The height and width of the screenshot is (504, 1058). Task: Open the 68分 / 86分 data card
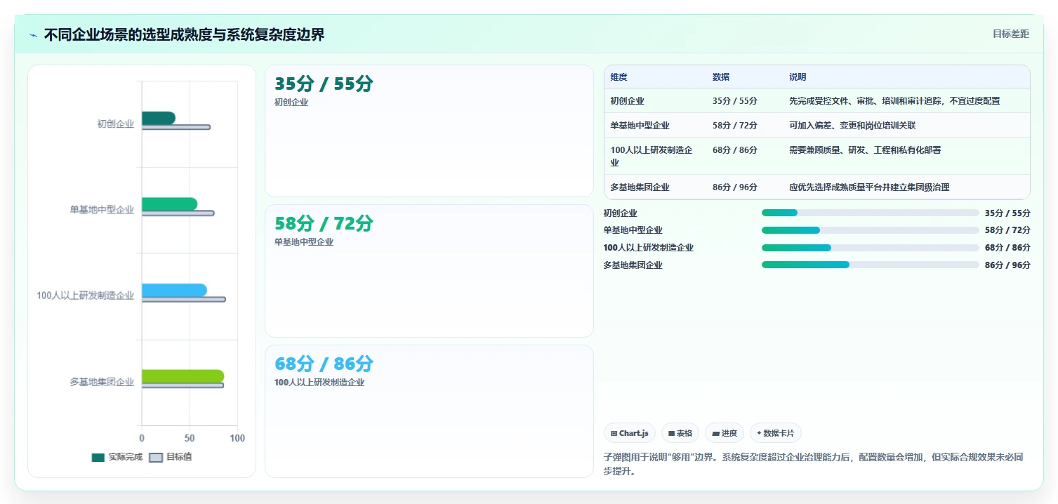pos(429,411)
